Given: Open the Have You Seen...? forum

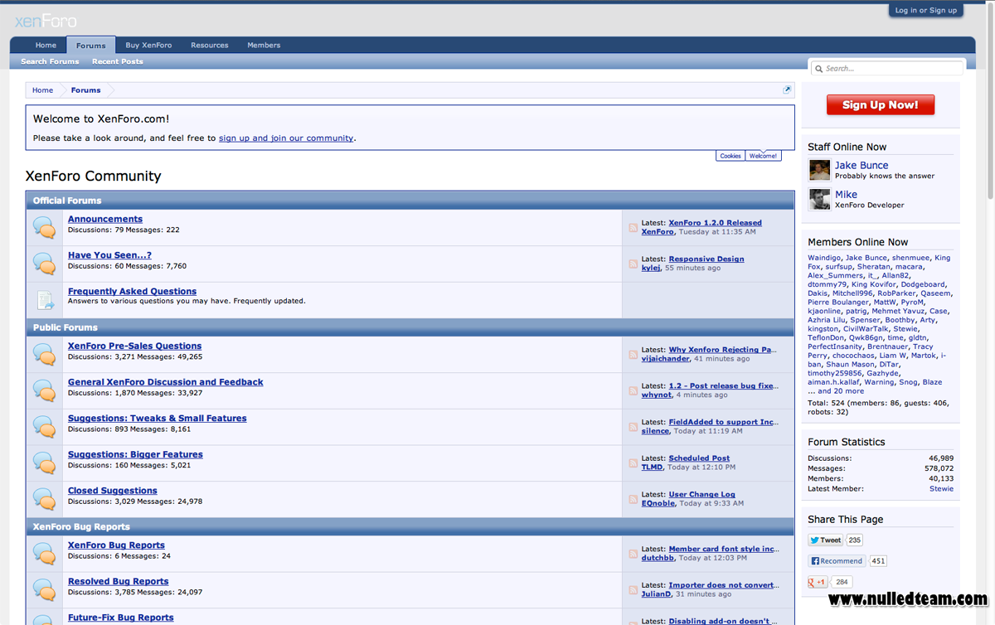Looking at the screenshot, I should coord(109,255).
